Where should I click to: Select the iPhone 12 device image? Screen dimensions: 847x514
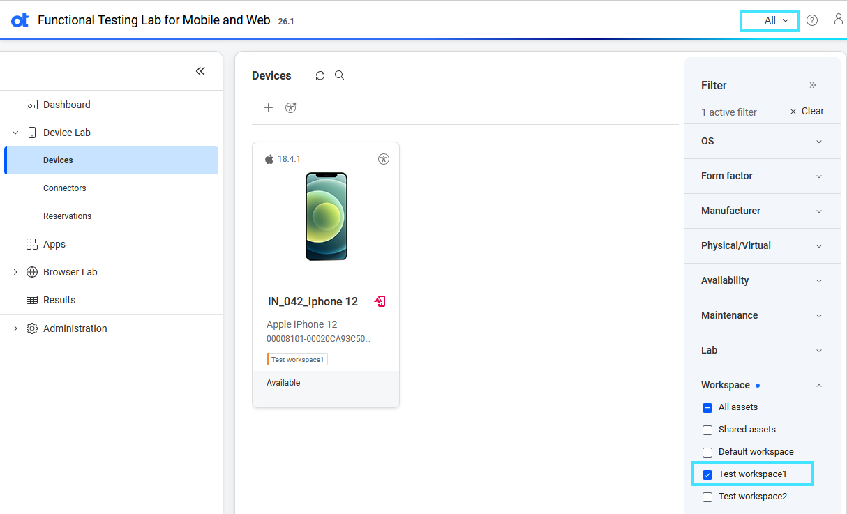pos(326,216)
